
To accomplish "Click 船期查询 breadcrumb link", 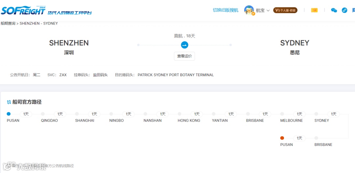I will point(8,23).
